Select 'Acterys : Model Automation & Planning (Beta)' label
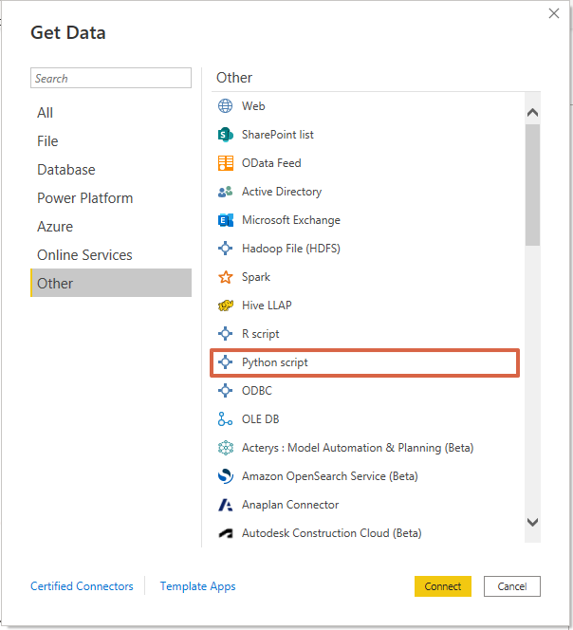Screen dimensions: 573x630 pyautogui.click(x=358, y=448)
